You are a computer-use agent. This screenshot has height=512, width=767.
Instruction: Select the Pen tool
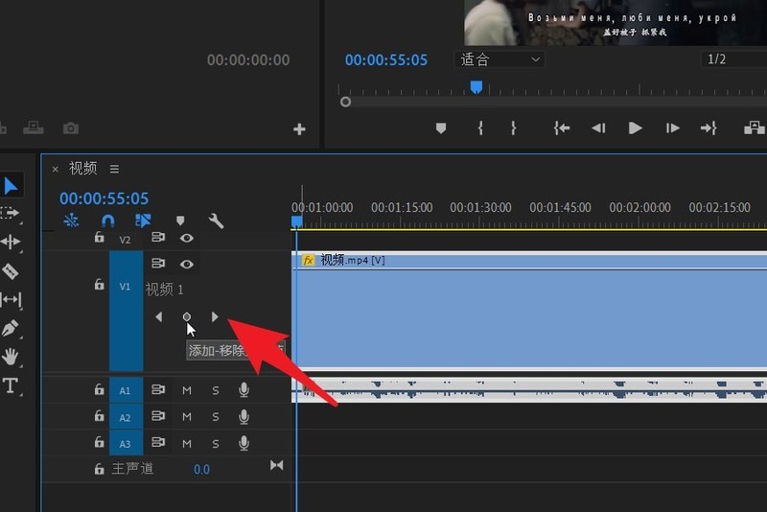tap(11, 328)
